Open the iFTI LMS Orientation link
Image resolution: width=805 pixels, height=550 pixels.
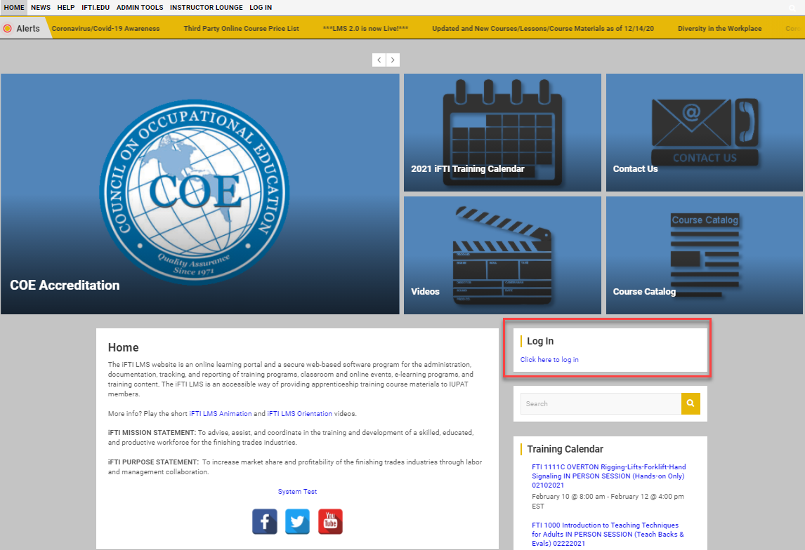pyautogui.click(x=299, y=414)
